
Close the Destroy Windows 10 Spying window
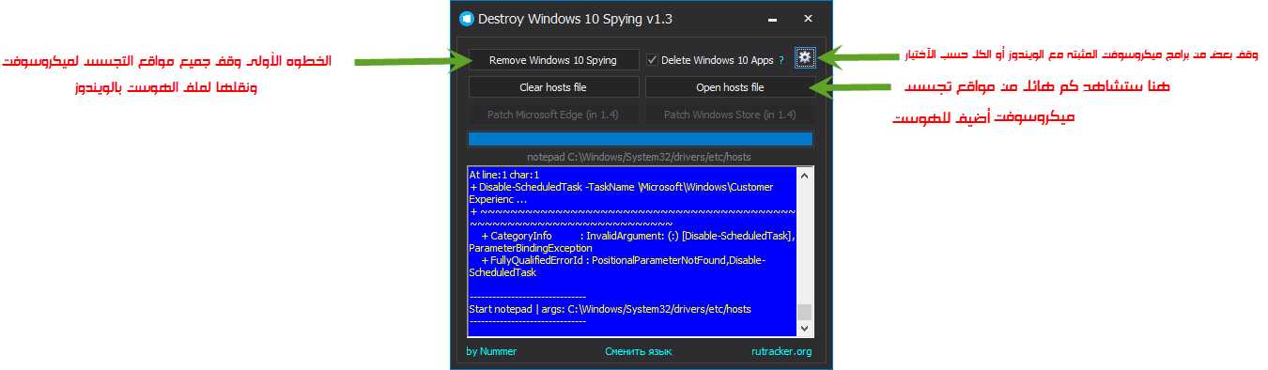808,19
